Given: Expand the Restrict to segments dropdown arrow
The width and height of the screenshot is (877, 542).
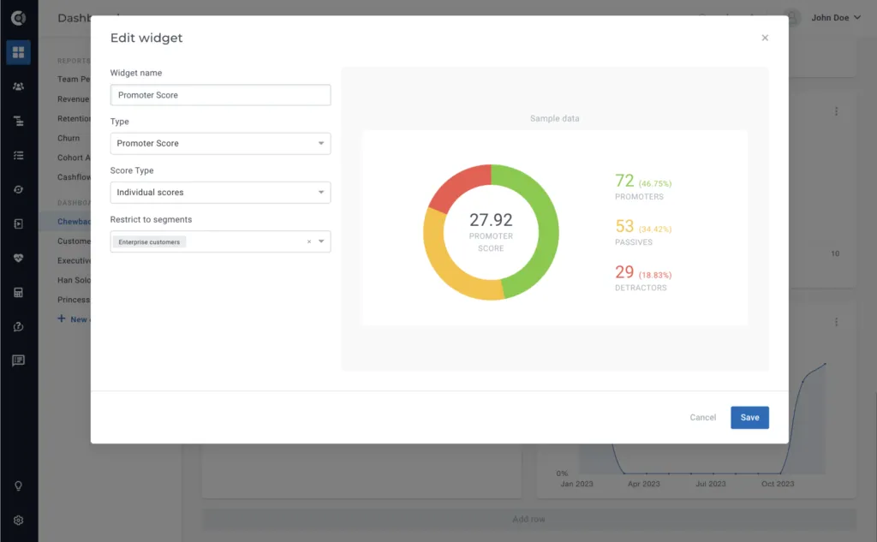Looking at the screenshot, I should click(321, 241).
